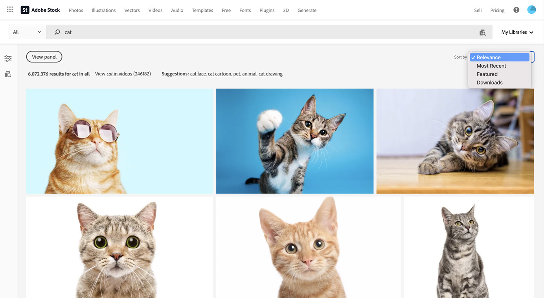The width and height of the screenshot is (544, 298).
Task: Click the Adobe Stock logo
Action: 40,10
